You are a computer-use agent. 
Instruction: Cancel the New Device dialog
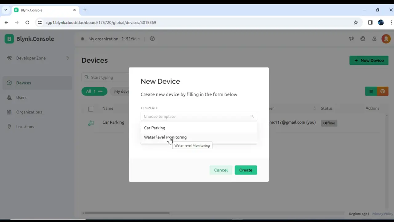(x=221, y=170)
